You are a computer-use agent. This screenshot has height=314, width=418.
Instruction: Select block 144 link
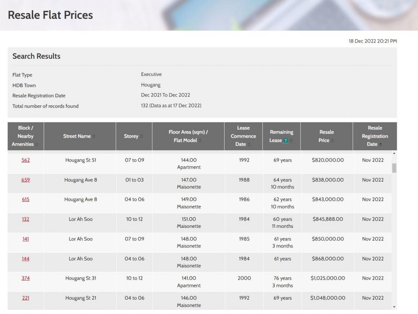(x=26, y=258)
